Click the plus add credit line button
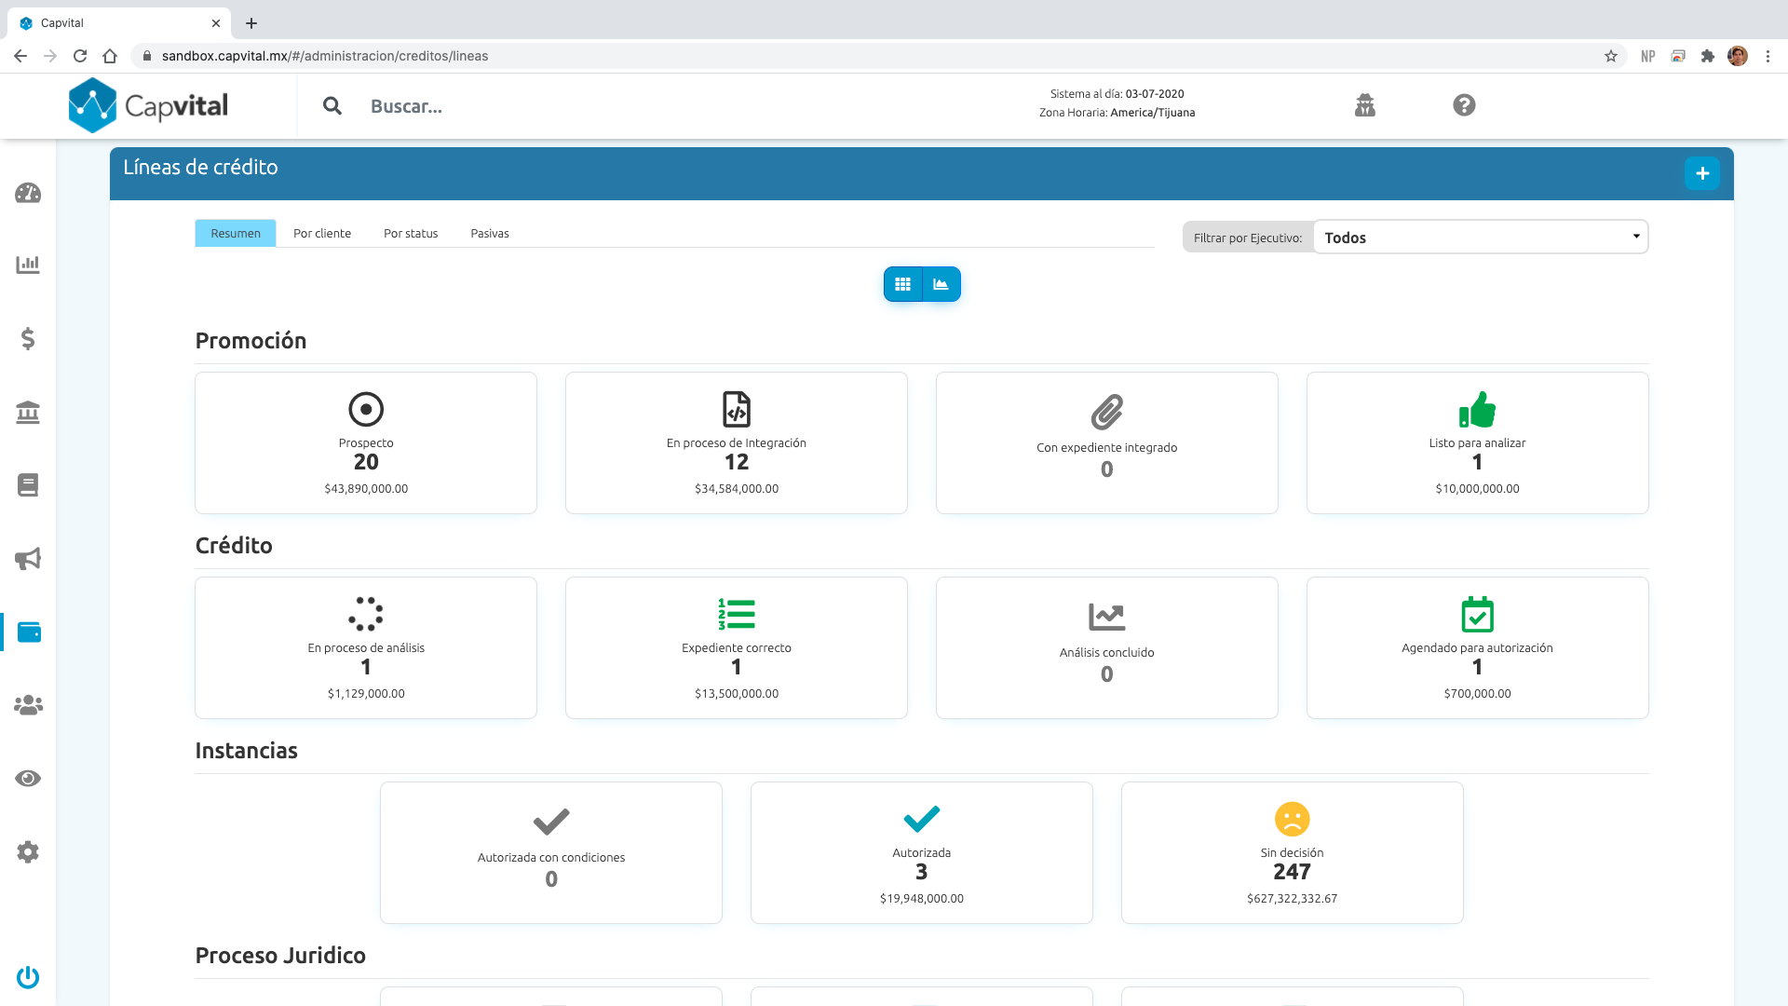The image size is (1788, 1006). pyautogui.click(x=1701, y=173)
